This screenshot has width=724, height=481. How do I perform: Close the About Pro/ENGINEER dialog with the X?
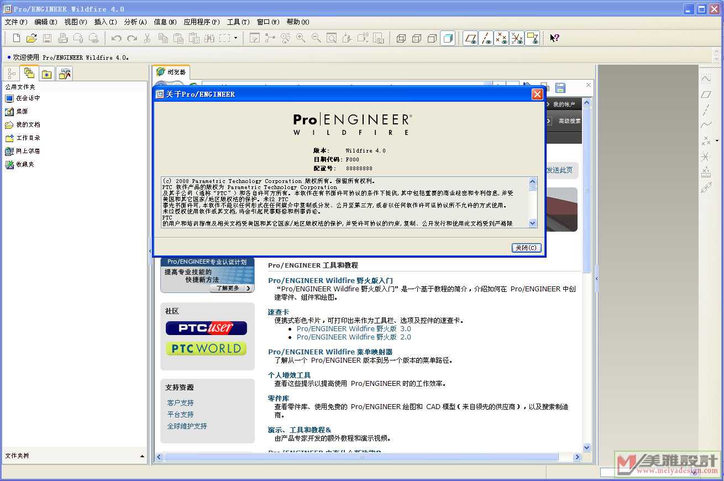point(537,95)
